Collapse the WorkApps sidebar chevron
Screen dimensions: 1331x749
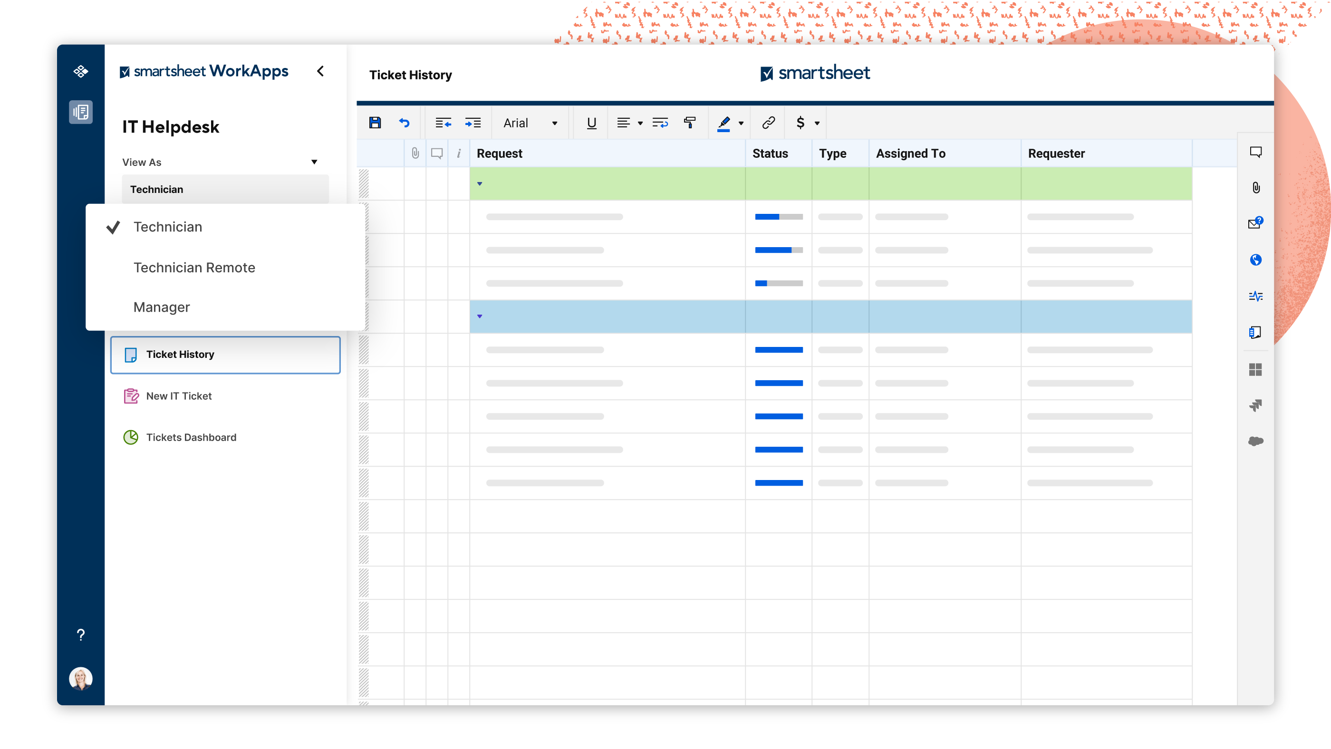[x=320, y=71]
